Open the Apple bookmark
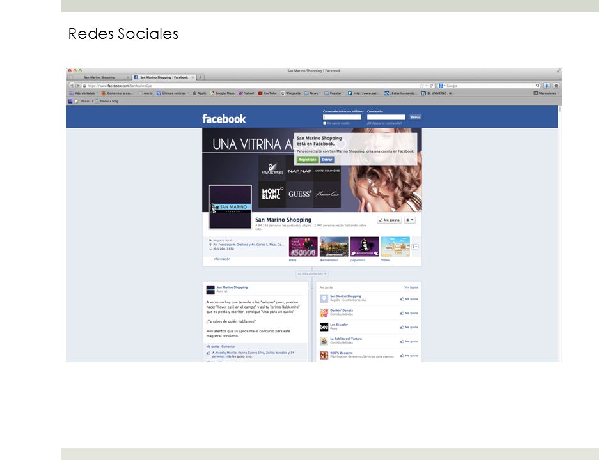The height and width of the screenshot is (460, 614). click(200, 93)
